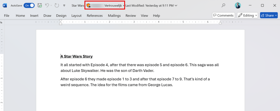The image size is (280, 111).
Task: Open the Editing mode dropdown
Action: pos(247,15)
